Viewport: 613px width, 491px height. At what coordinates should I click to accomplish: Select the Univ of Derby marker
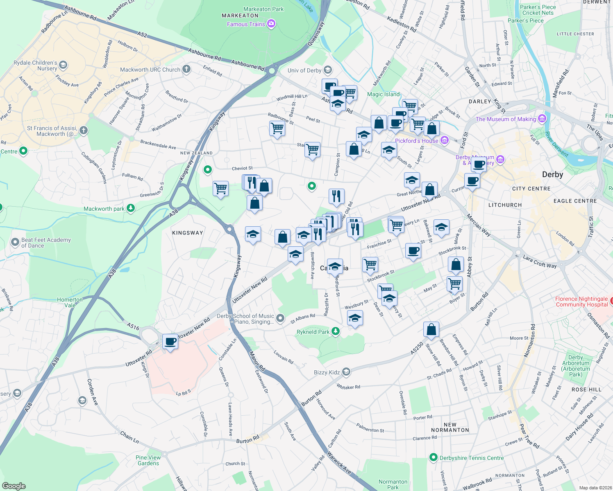[x=328, y=70]
